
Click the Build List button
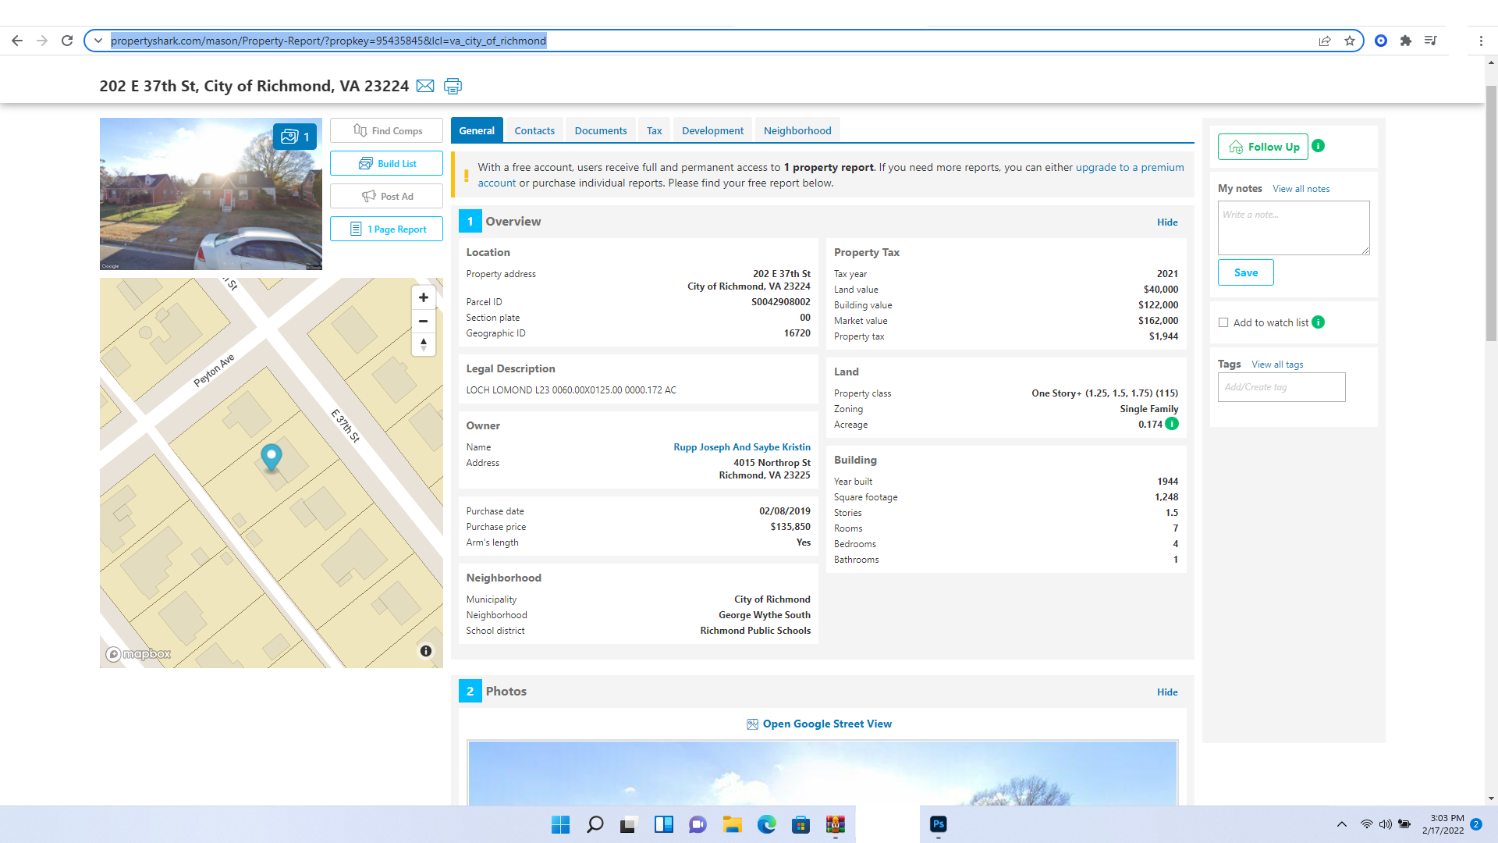click(386, 163)
